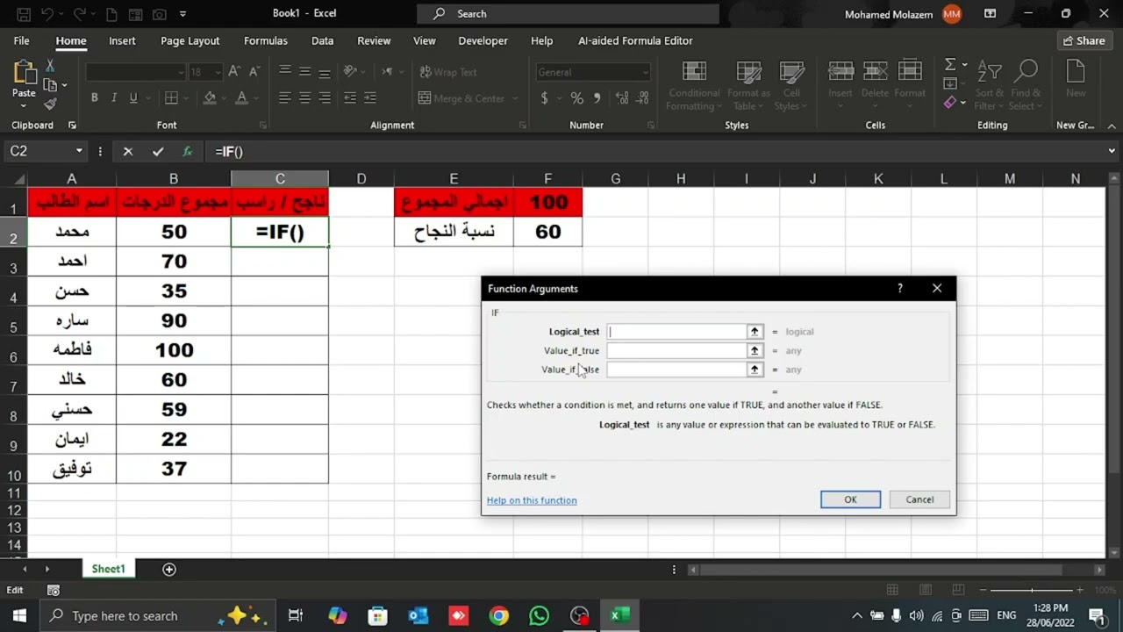This screenshot has height=632, width=1123.
Task: Open the File tab
Action: click(x=22, y=40)
